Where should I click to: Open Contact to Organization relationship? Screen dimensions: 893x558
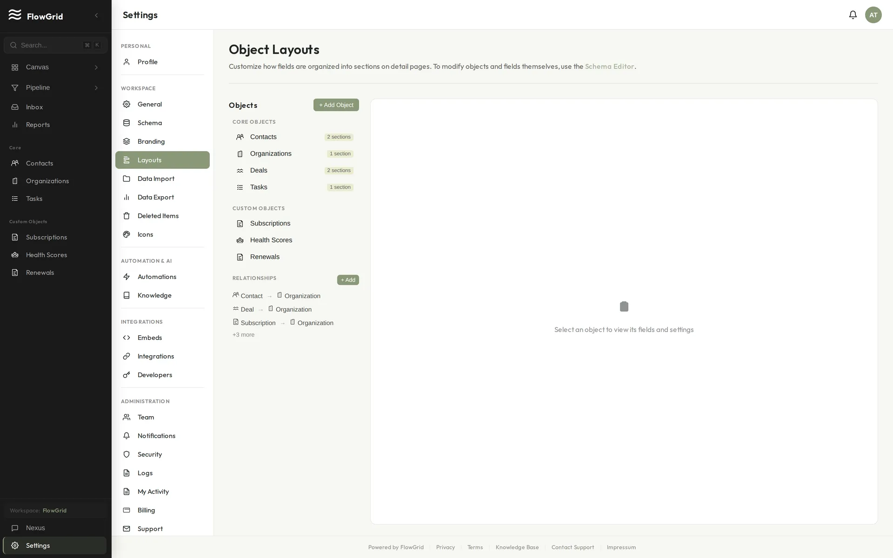[276, 296]
